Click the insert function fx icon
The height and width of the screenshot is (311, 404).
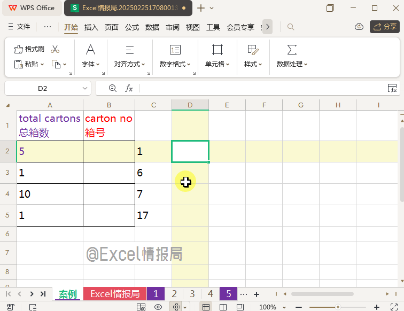pos(129,88)
